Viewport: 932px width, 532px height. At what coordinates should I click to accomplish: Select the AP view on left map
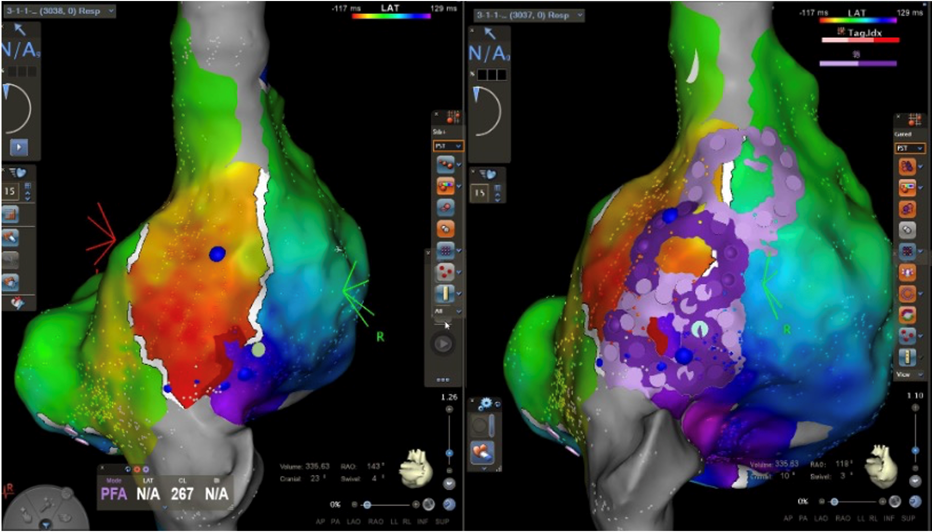[320, 521]
